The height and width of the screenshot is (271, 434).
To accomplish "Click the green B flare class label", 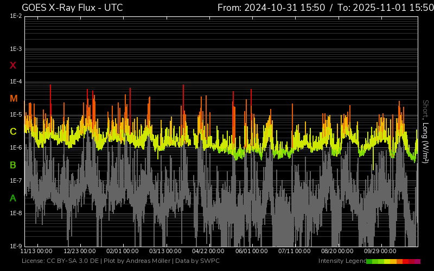I will 13,165.
